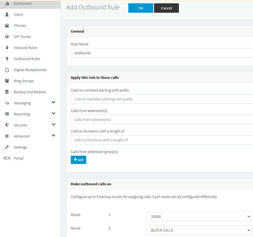Click the Security shield icon

coord(7,125)
